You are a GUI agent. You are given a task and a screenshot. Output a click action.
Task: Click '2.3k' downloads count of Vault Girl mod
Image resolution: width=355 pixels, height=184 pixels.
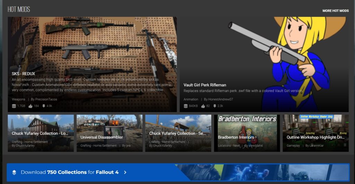tap(220, 106)
